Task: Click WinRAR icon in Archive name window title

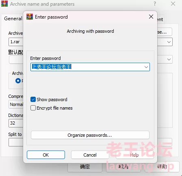Action: (4, 4)
